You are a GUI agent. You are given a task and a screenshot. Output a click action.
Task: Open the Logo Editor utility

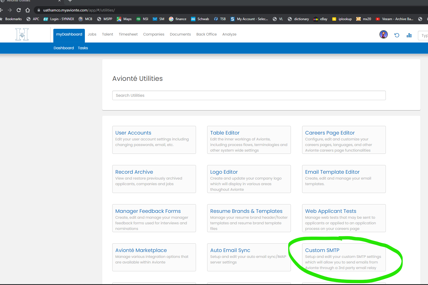(x=249, y=179)
